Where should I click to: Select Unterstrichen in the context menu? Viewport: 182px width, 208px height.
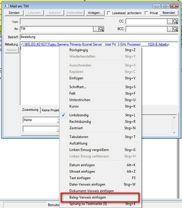100,100
